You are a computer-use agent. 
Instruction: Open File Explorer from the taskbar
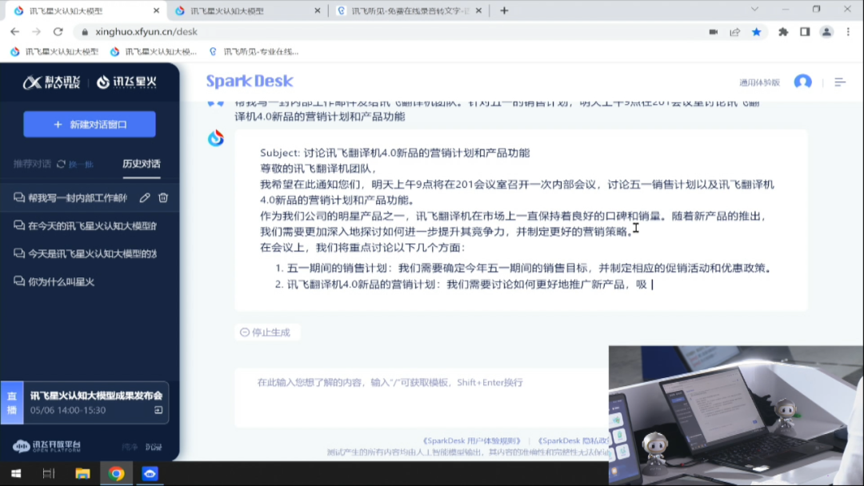point(82,474)
